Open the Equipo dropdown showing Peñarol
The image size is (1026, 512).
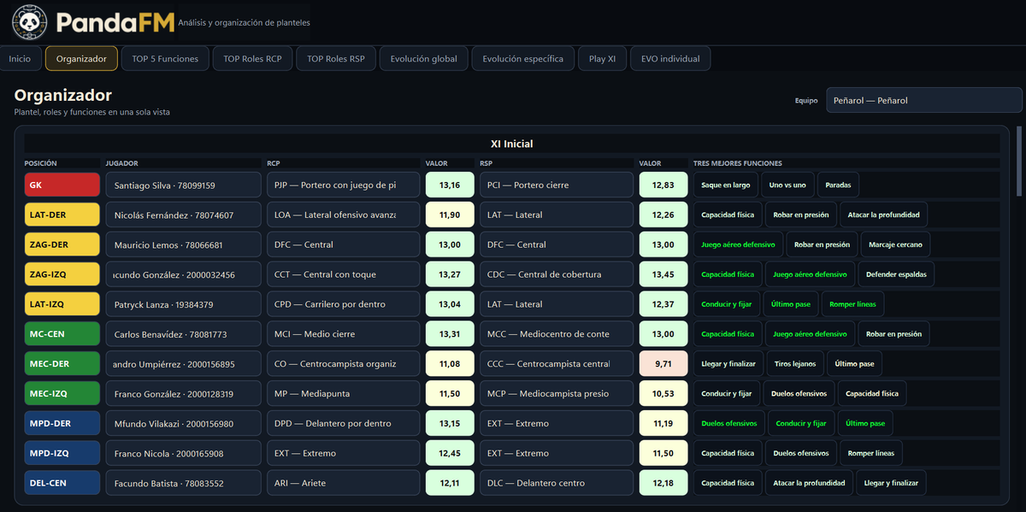click(924, 100)
